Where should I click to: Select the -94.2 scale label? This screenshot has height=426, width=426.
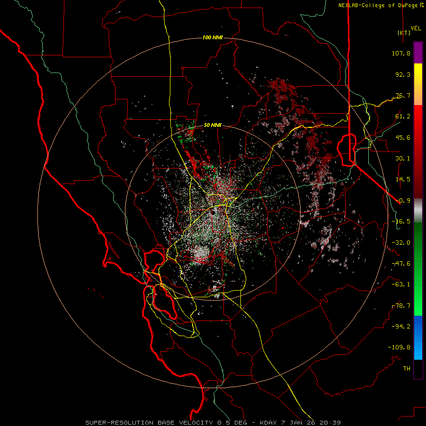click(x=401, y=327)
